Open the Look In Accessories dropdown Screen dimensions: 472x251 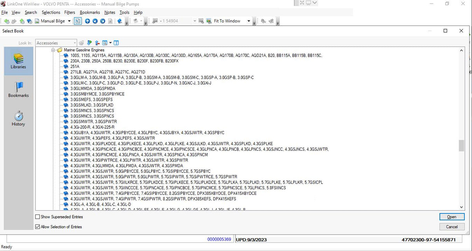click(75, 43)
